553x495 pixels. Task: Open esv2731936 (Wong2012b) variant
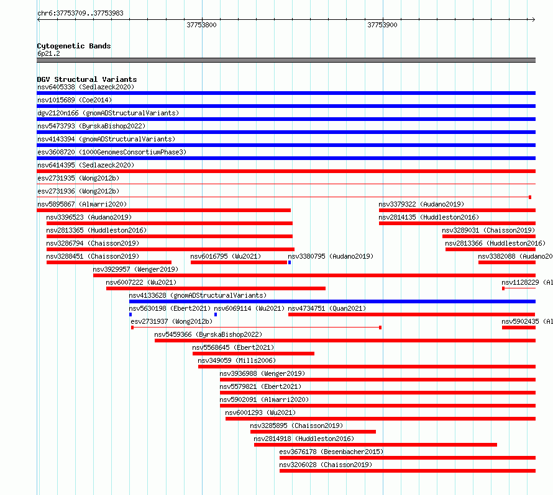click(78, 191)
